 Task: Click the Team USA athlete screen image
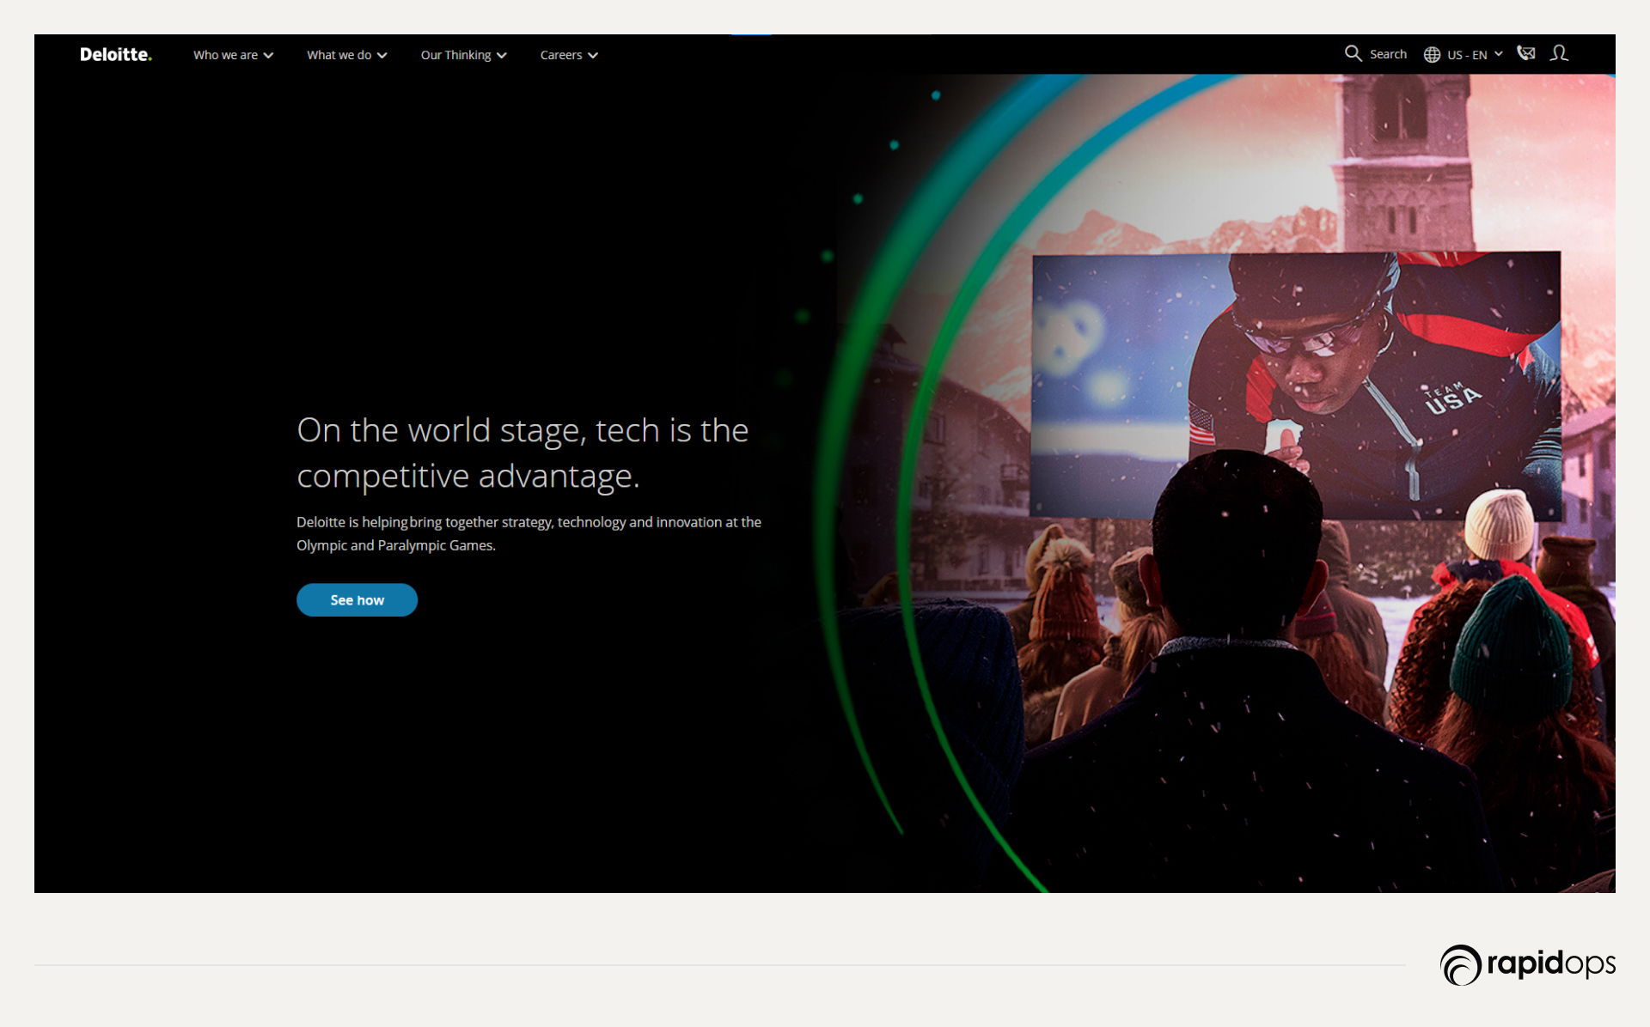point(1295,385)
